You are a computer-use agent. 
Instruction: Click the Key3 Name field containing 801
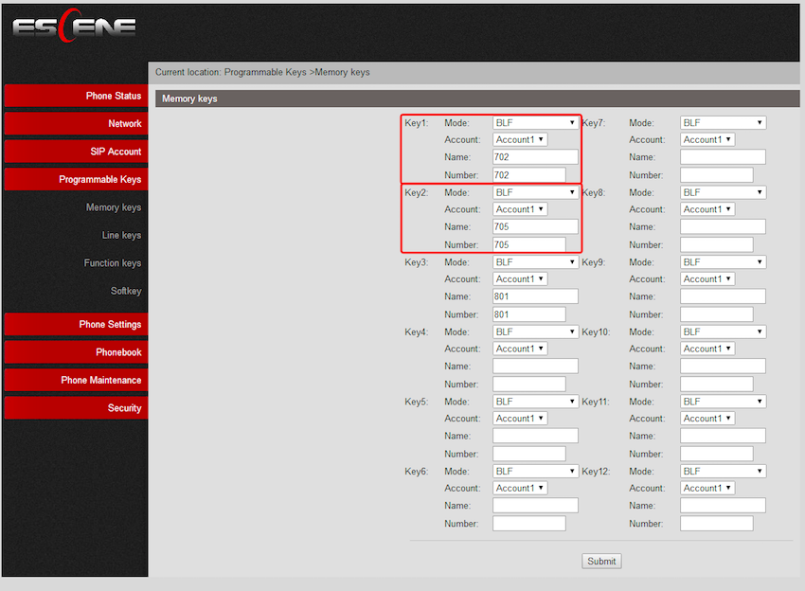535,296
